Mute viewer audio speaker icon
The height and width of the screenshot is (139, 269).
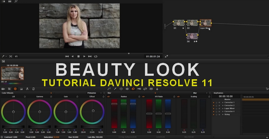tap(16, 56)
